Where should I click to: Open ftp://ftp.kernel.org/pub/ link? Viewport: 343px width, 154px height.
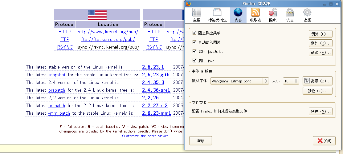[108, 39]
